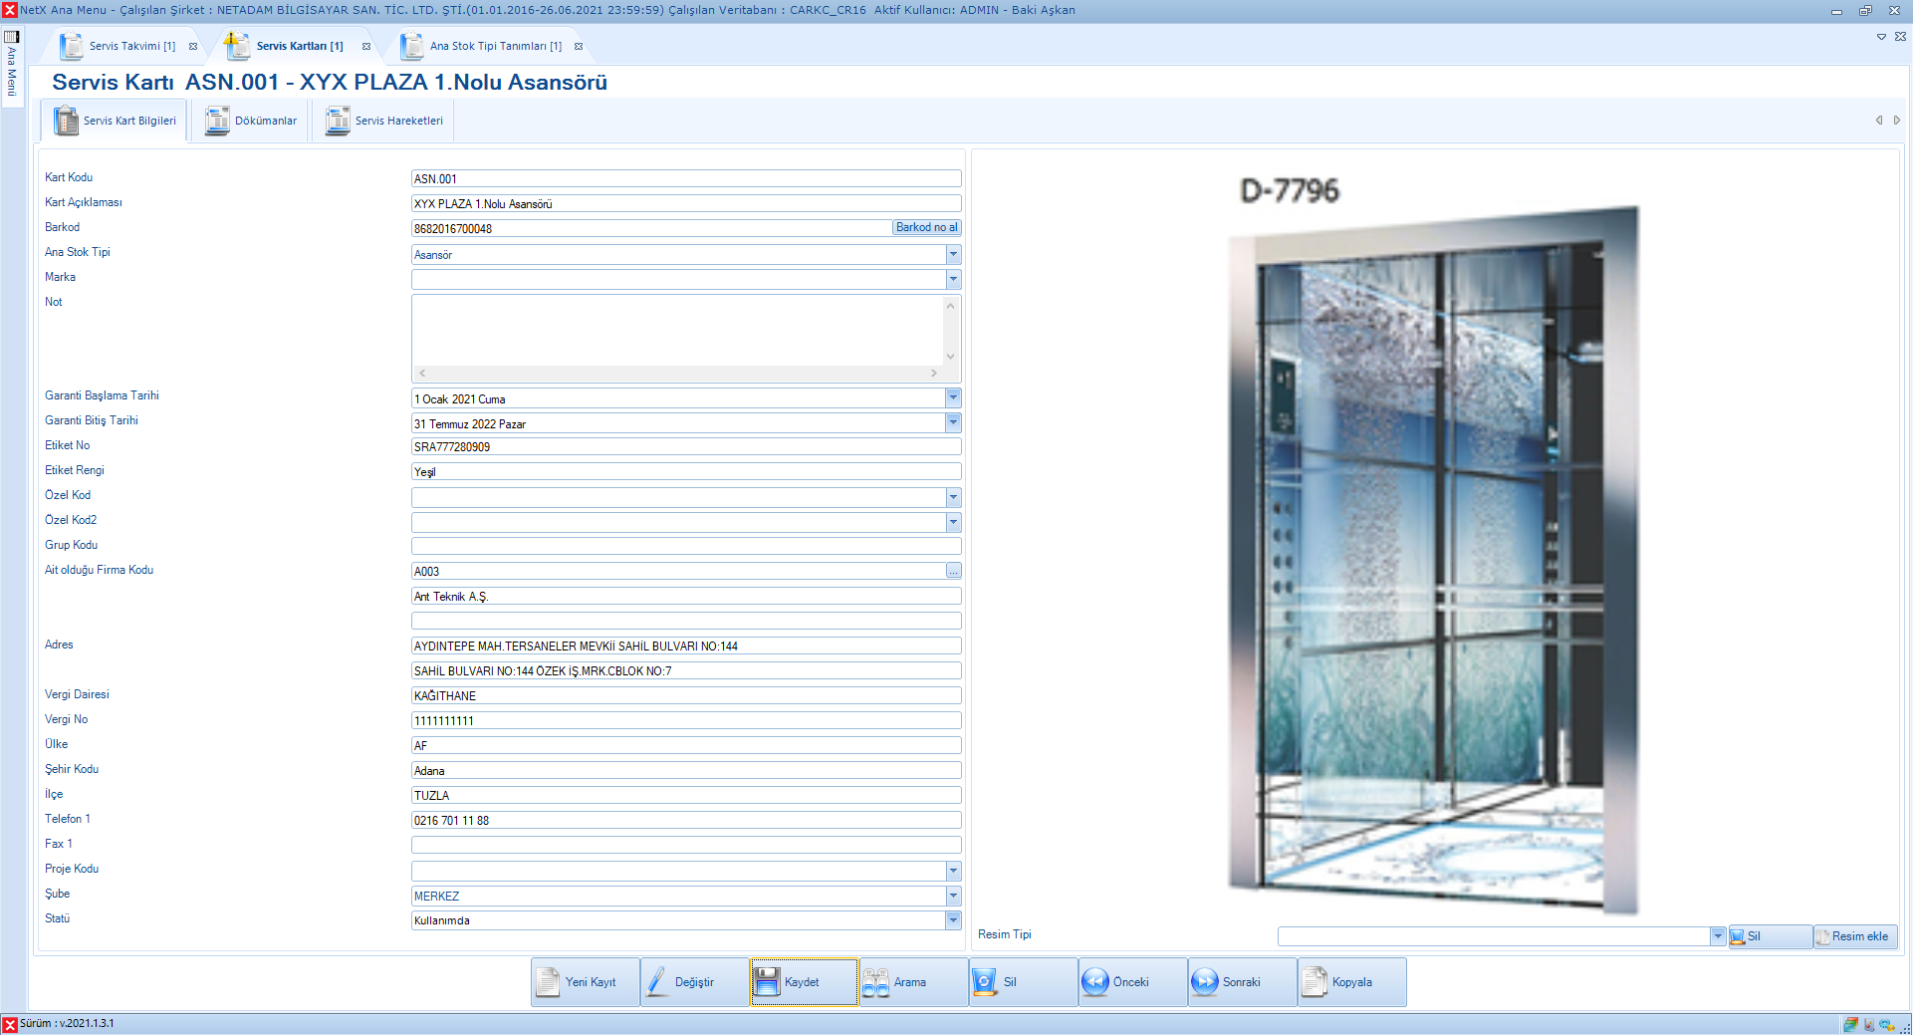
Task: Expand the Statü dropdown
Action: coord(953,920)
